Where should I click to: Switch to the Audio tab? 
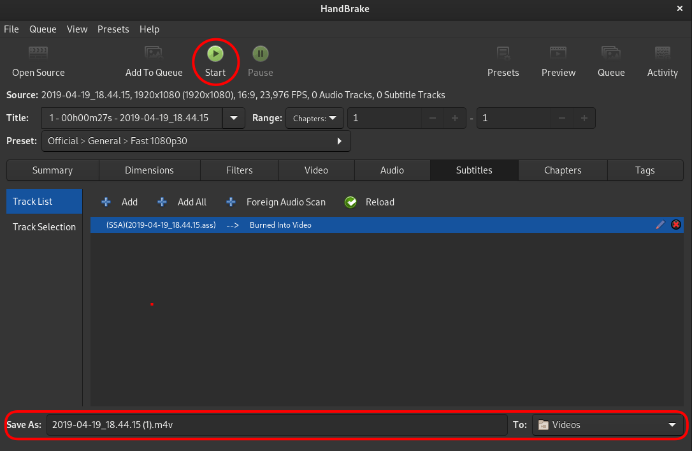coord(392,170)
